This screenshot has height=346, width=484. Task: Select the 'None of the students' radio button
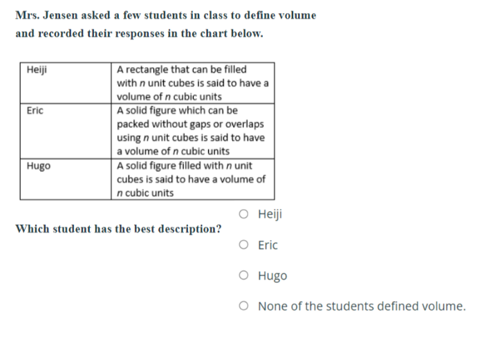(x=243, y=306)
